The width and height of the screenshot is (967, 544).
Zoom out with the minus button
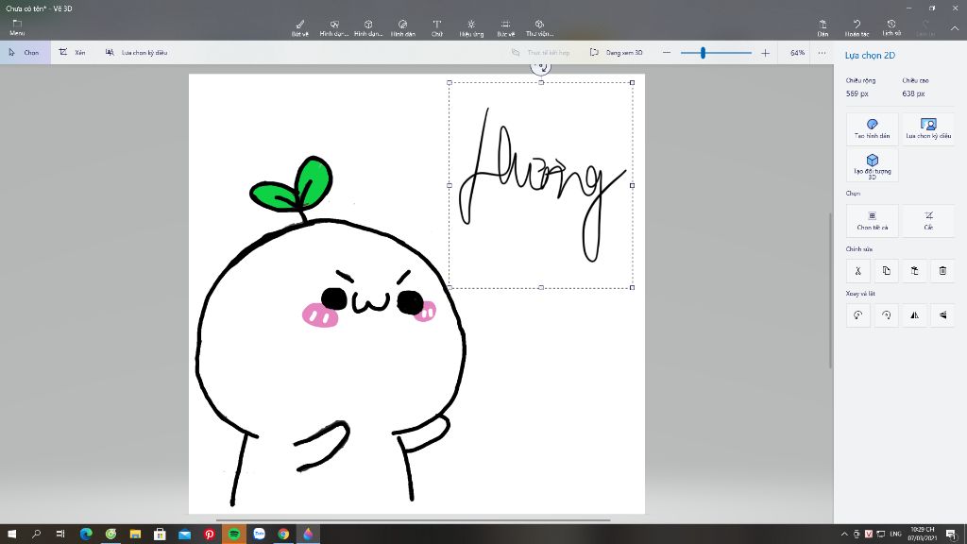[667, 53]
